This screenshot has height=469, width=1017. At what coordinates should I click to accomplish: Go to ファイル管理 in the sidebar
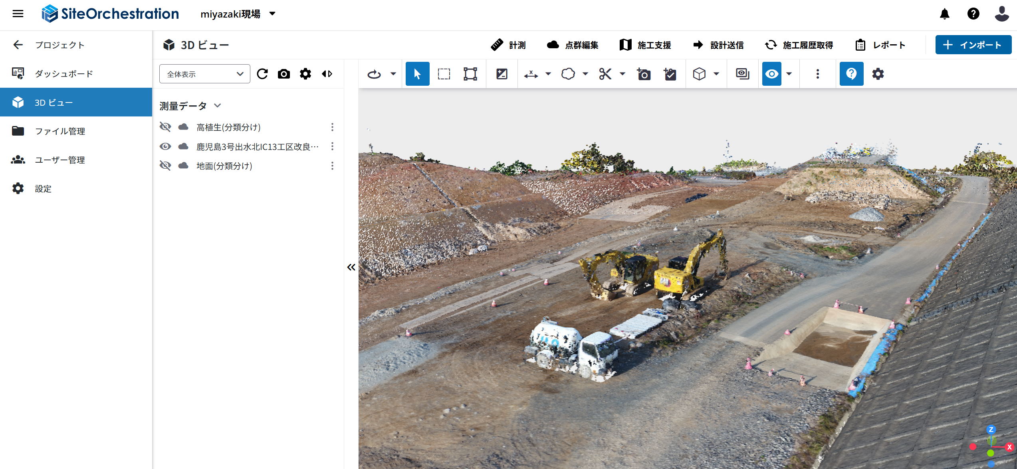60,131
